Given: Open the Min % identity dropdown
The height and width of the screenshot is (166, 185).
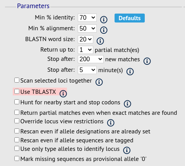Looking at the screenshot, I should [87, 17].
